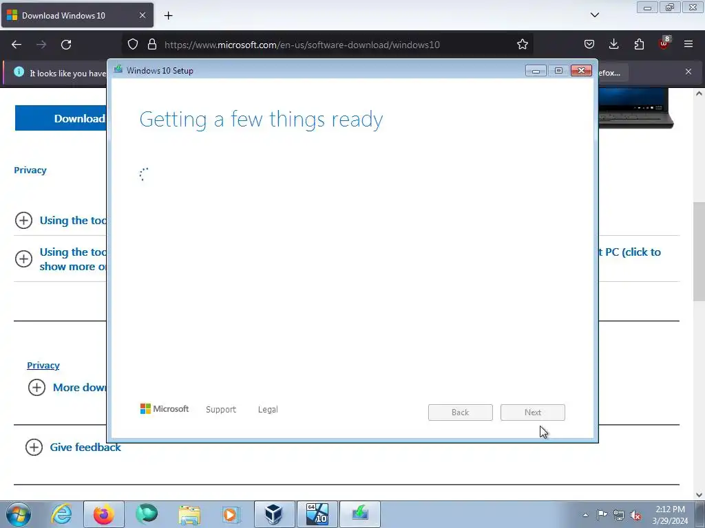Open the 64-bit Windows 10 tool taskbar icon
Image resolution: width=705 pixels, height=528 pixels.
click(x=317, y=514)
